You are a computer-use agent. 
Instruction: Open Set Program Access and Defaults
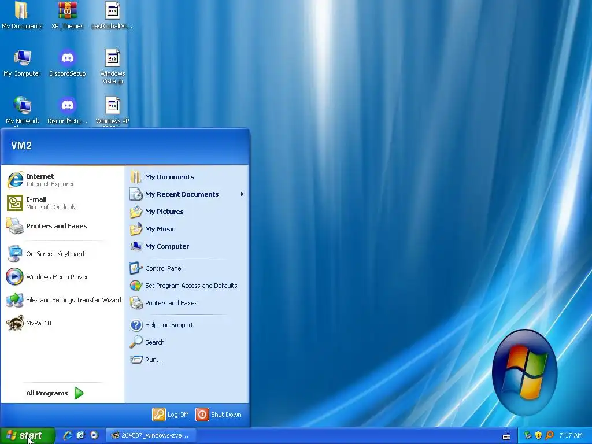click(x=187, y=286)
